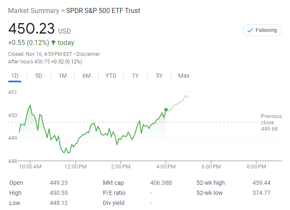Click the checkmark icon in Following
The height and width of the screenshot is (210, 290).
(x=250, y=30)
